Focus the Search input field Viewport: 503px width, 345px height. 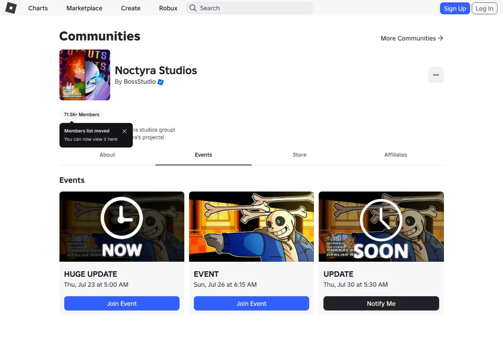click(x=249, y=8)
